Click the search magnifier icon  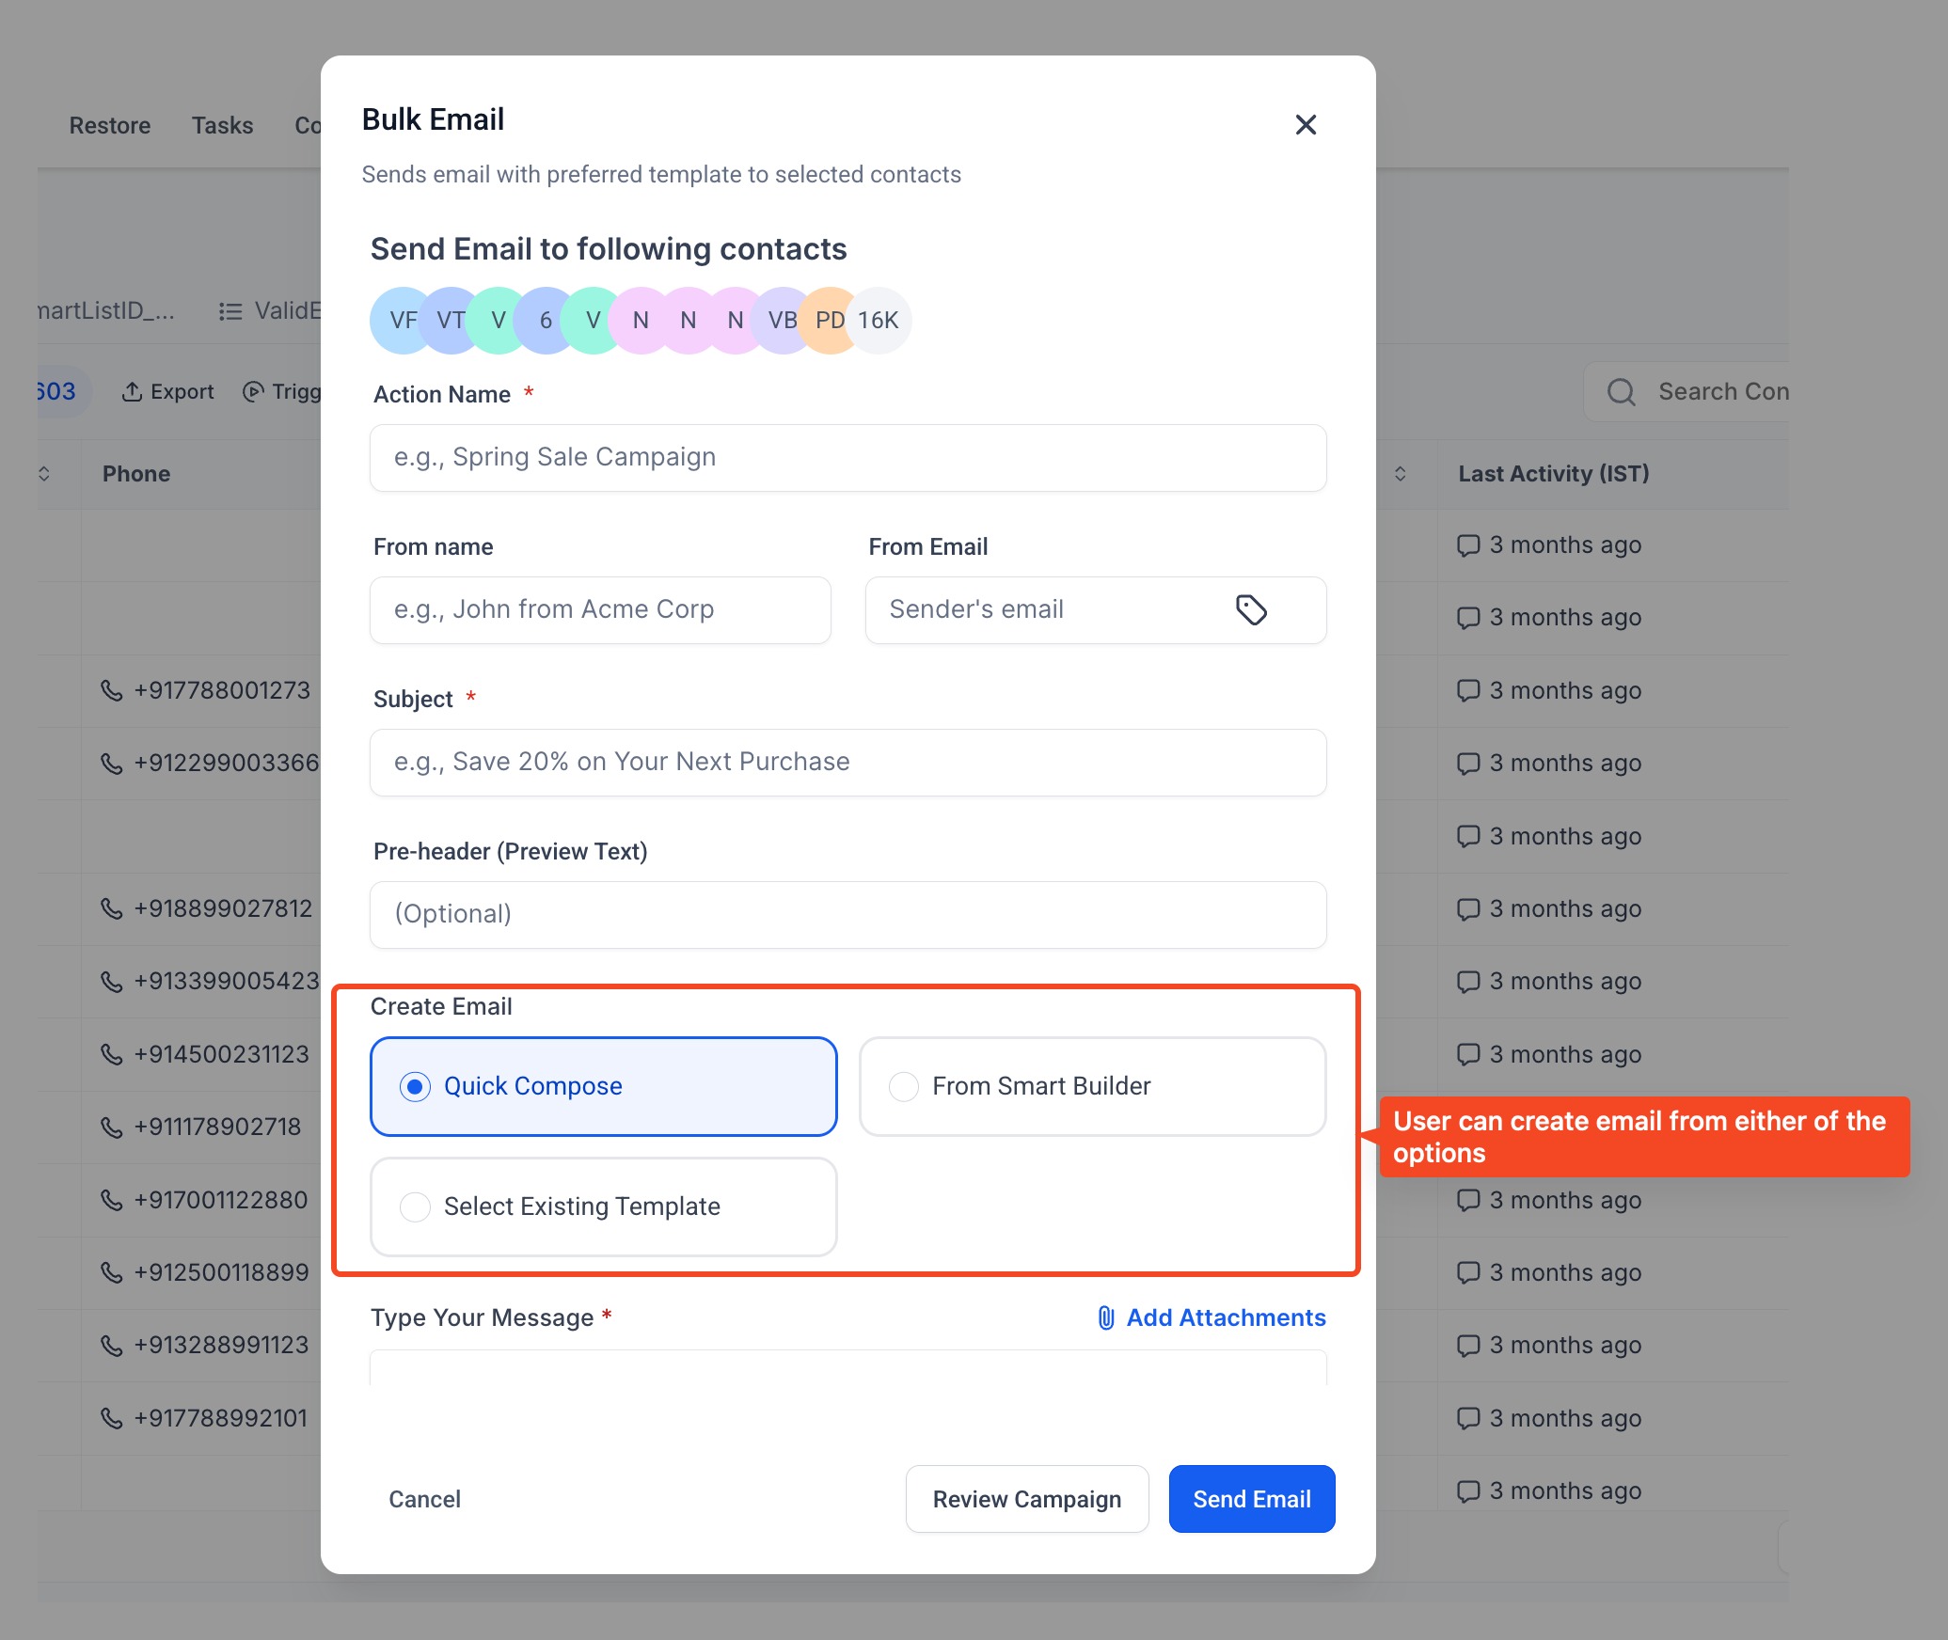click(x=1621, y=391)
